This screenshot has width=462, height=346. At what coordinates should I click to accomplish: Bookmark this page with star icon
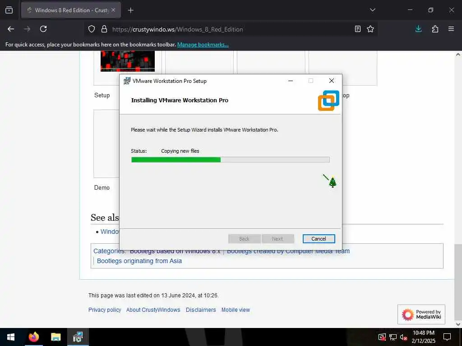[370, 29]
